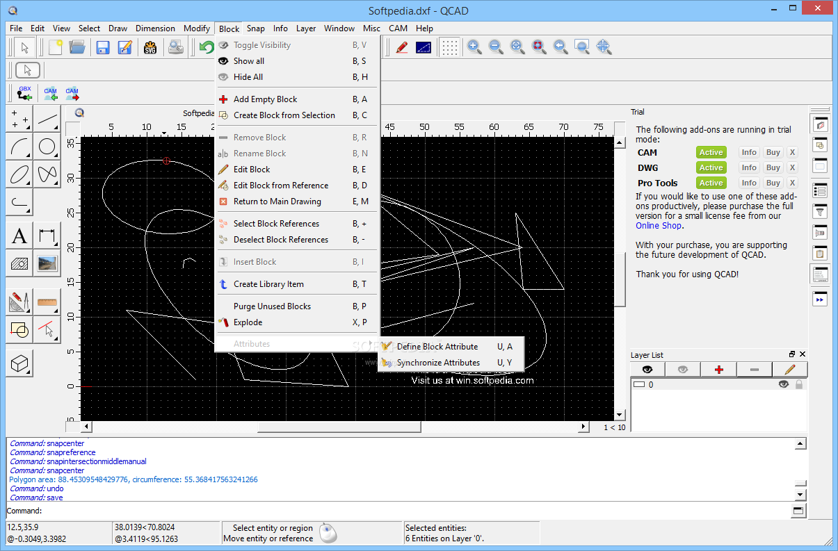Click command history scrollbar up arrow
Screen dimensions: 838x551
[800, 444]
